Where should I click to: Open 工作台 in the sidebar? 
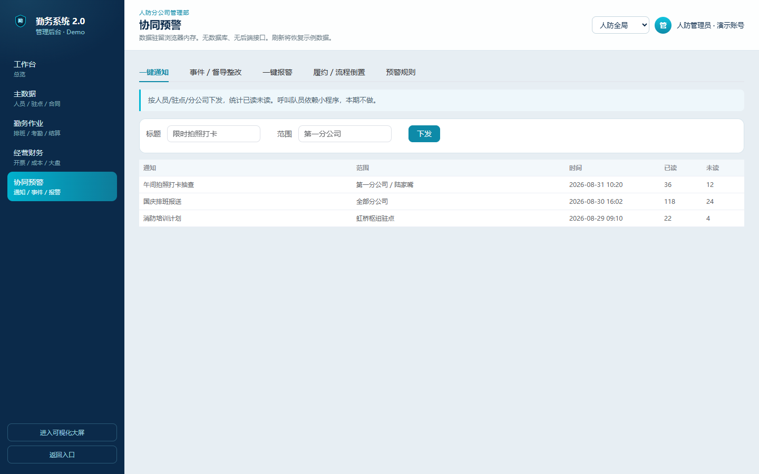62,68
